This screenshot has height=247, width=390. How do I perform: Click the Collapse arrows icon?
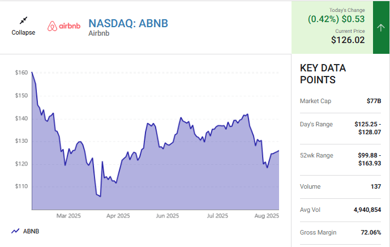[x=23, y=20]
